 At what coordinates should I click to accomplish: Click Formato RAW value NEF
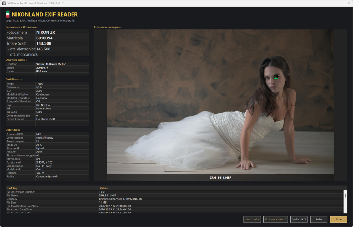pyautogui.click(x=39, y=134)
